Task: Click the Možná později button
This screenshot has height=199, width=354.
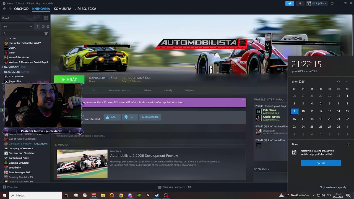Action: [x=150, y=117]
